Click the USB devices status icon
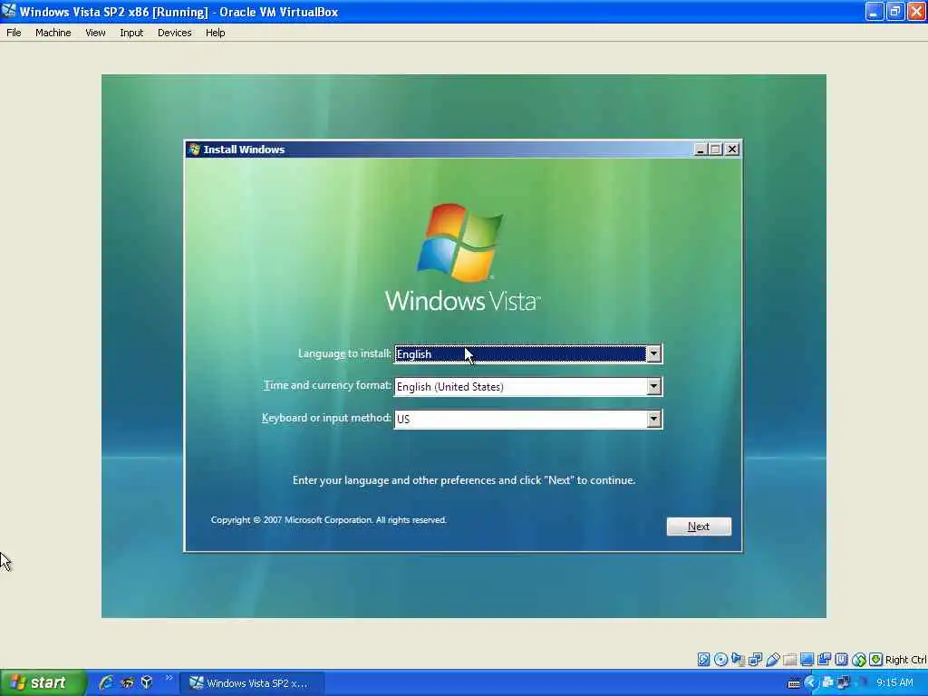This screenshot has height=696, width=928. coord(772,660)
